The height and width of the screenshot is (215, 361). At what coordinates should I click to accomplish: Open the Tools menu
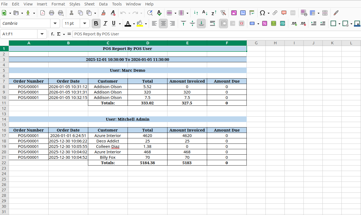(117, 4)
